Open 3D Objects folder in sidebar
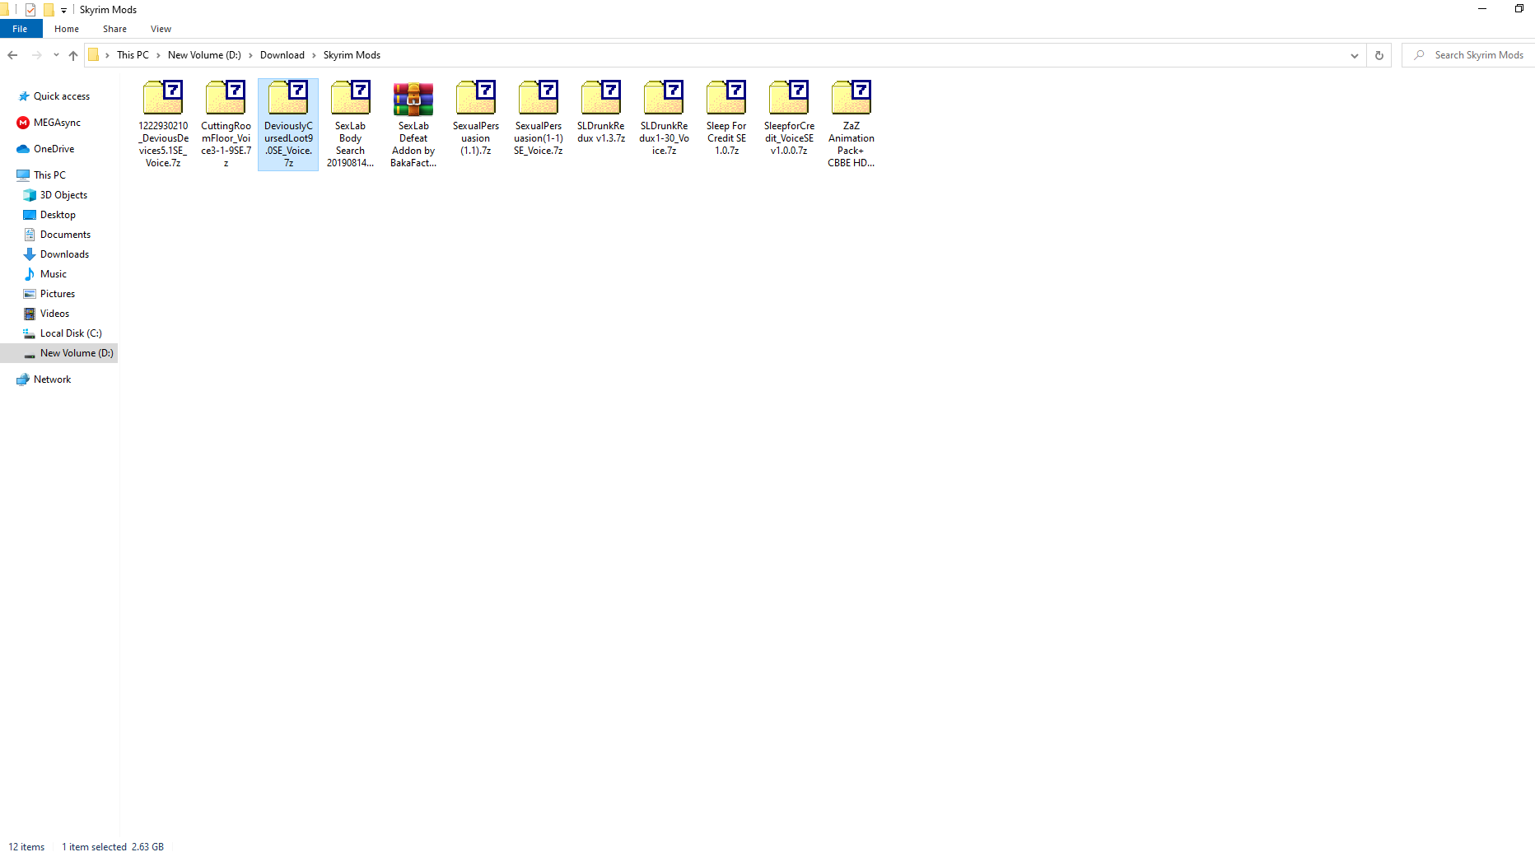This screenshot has height=852, width=1535. click(63, 195)
